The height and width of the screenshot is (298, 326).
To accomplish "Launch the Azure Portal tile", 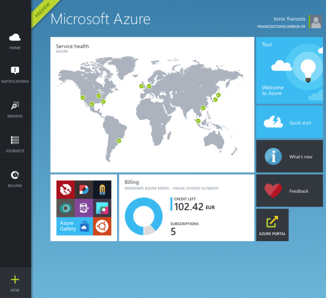I will click(272, 225).
